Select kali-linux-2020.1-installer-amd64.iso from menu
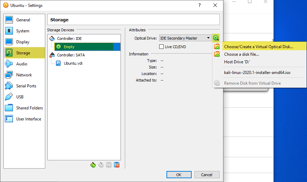The width and height of the screenshot is (307, 182). (x=259, y=73)
